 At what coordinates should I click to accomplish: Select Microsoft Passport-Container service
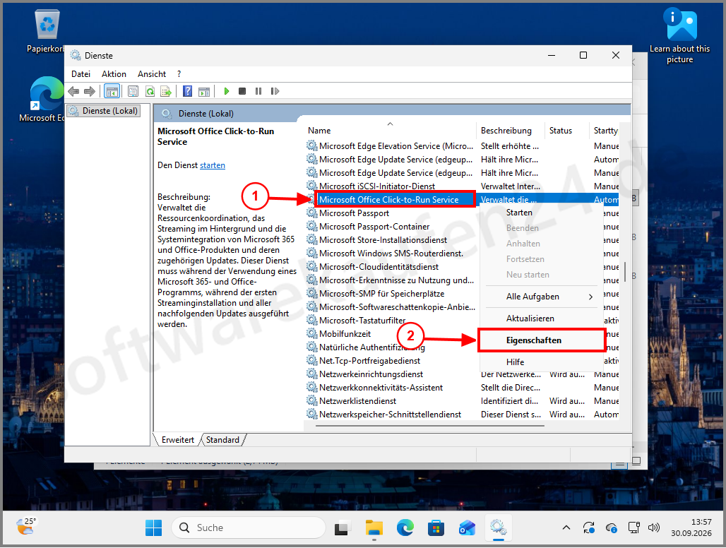391,226
